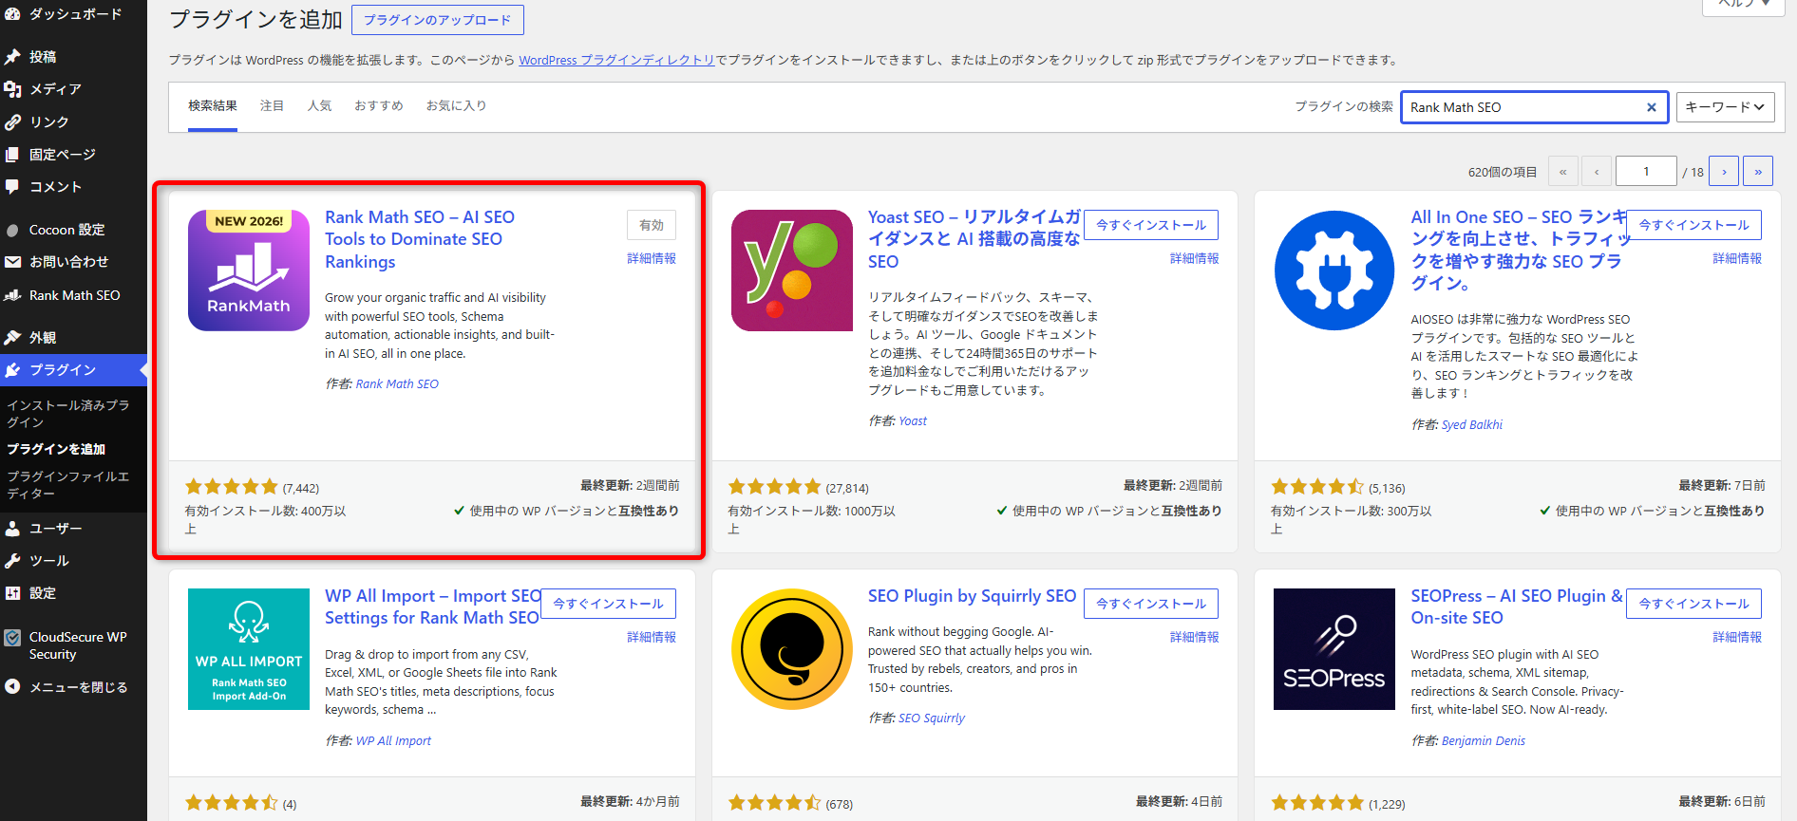Open author link Benjamin Denis
The height and width of the screenshot is (821, 1797).
1484,741
